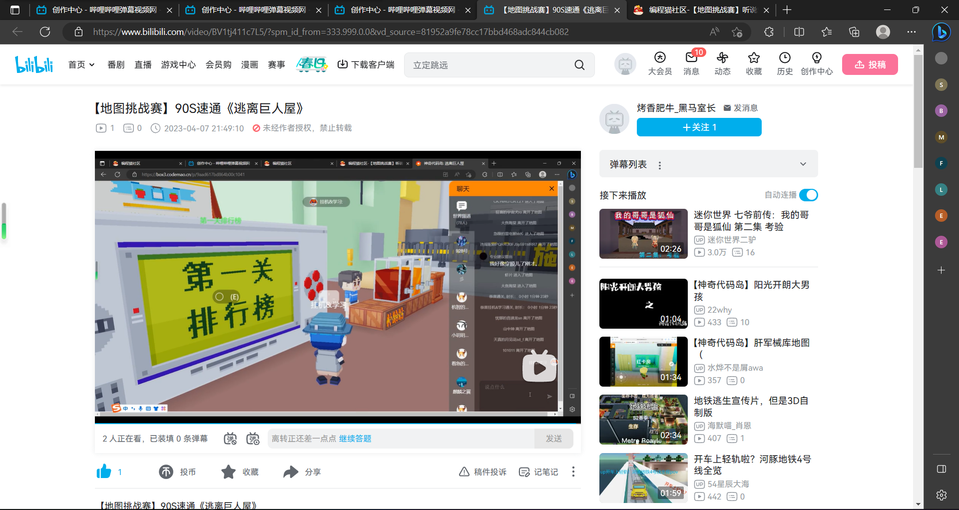Screen dimensions: 959x510
Task: Select the 赛事 nav item
Action: point(276,65)
